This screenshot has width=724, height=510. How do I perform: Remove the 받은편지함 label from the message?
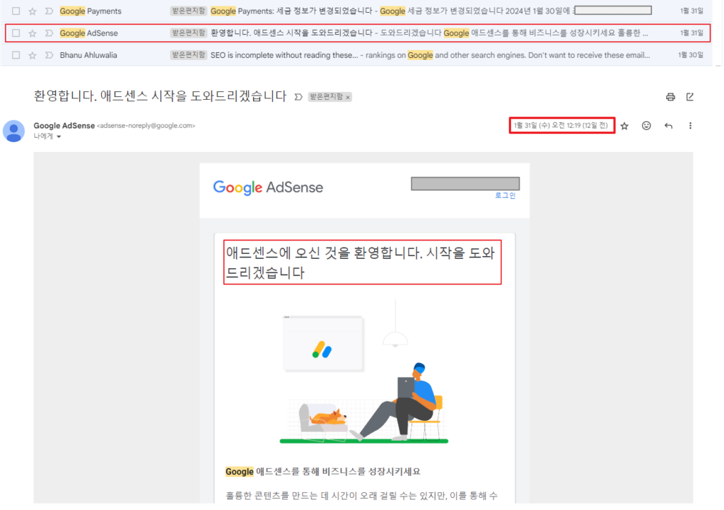[348, 97]
